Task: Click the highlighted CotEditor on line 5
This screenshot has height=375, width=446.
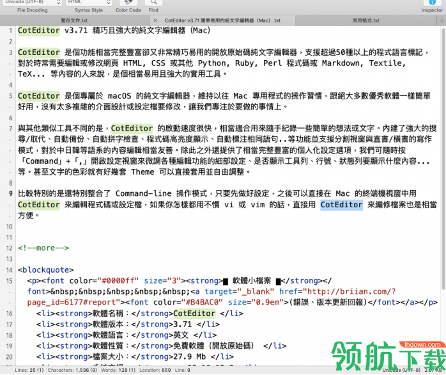Action: point(39,96)
